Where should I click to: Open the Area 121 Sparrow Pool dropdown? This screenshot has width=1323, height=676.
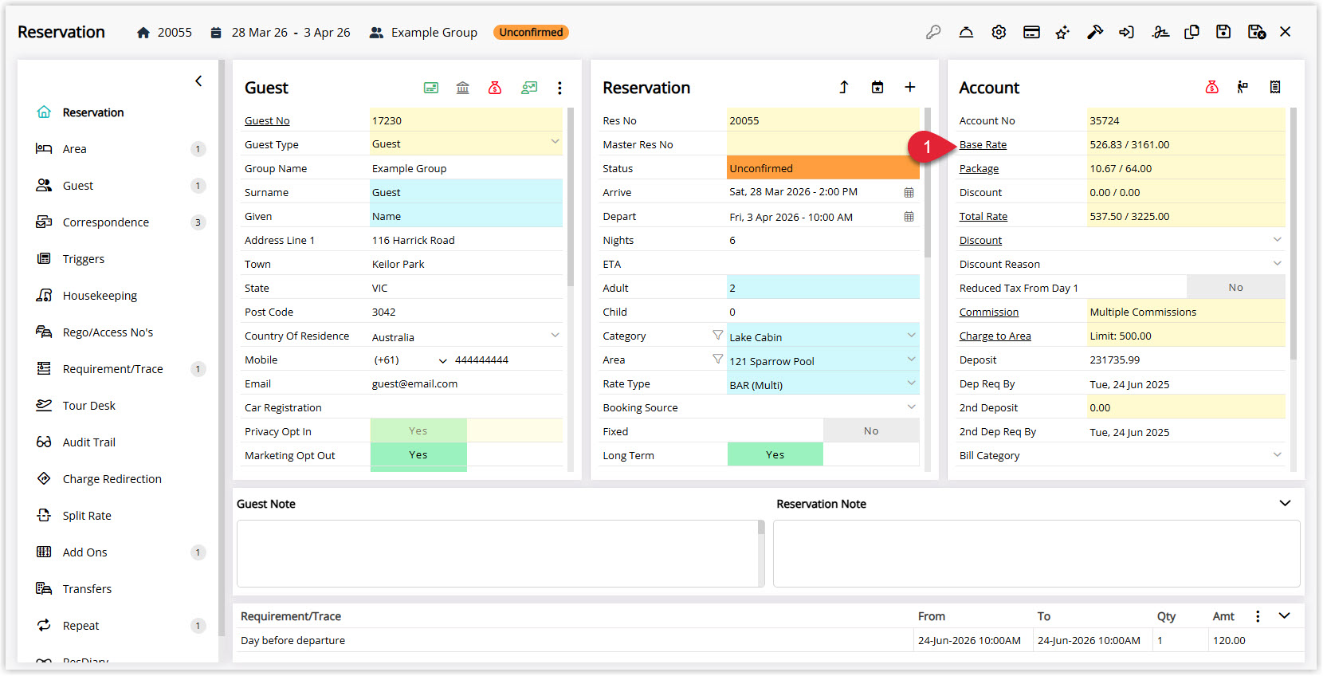pos(911,360)
